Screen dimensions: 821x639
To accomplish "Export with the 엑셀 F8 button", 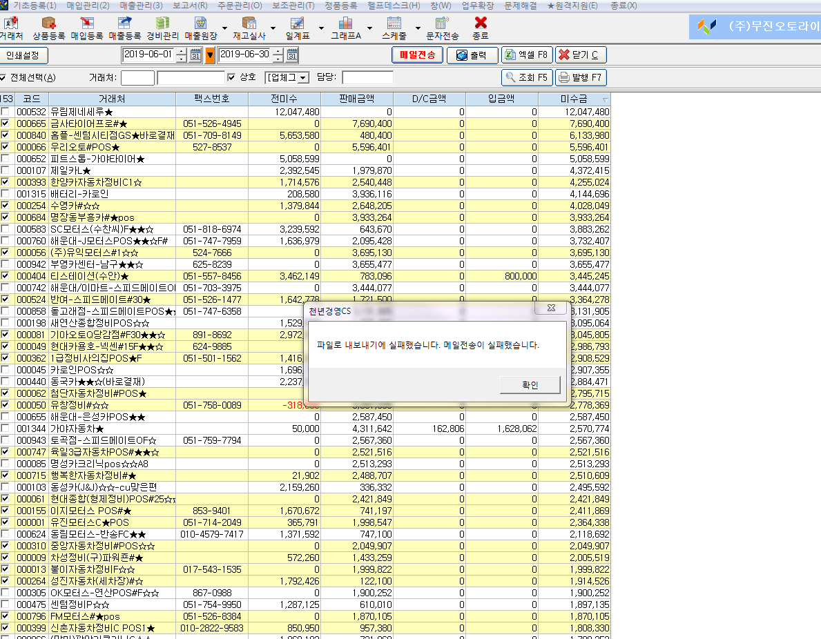I will coord(527,55).
